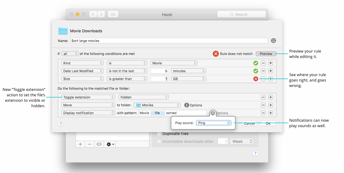The image size is (344, 173).
Task: Add action after Move row with plus
Action: 271,105
